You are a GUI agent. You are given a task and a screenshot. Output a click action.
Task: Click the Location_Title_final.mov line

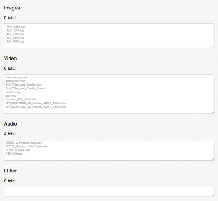tap(21, 100)
